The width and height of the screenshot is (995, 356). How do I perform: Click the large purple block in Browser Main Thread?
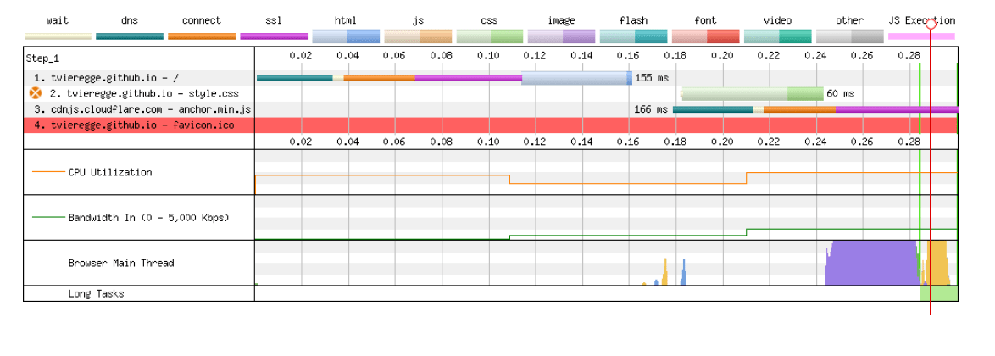click(x=870, y=263)
